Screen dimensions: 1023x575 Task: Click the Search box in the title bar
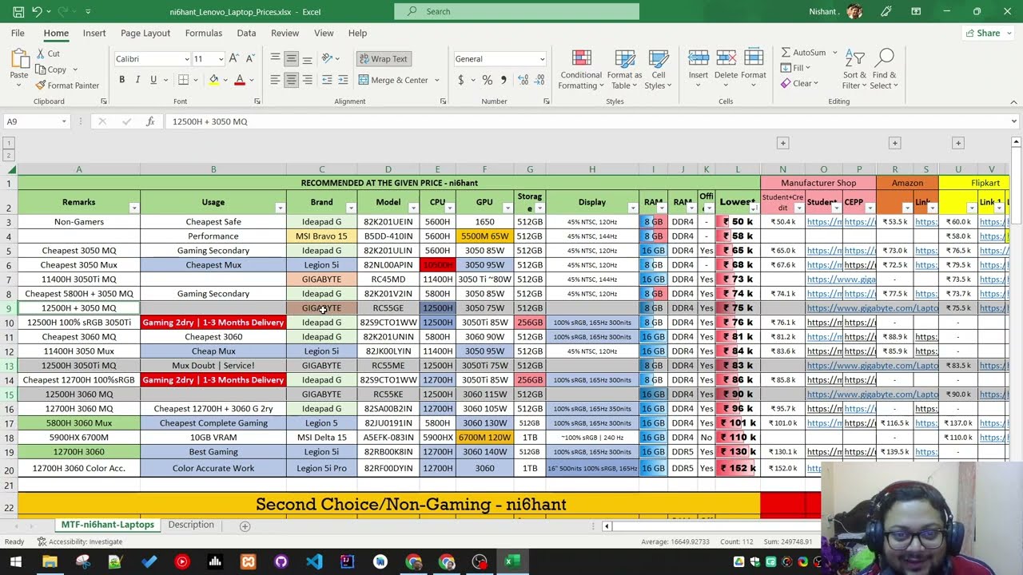click(x=516, y=11)
